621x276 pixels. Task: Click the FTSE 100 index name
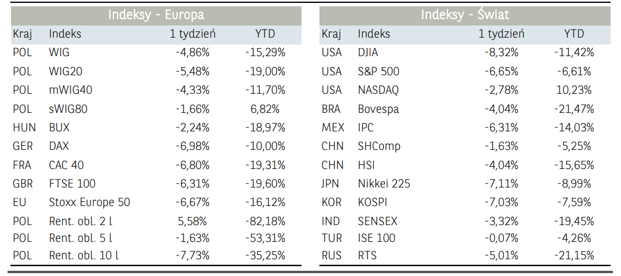(72, 183)
